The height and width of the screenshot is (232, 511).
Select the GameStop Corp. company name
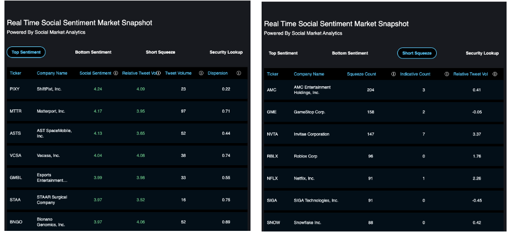click(309, 112)
